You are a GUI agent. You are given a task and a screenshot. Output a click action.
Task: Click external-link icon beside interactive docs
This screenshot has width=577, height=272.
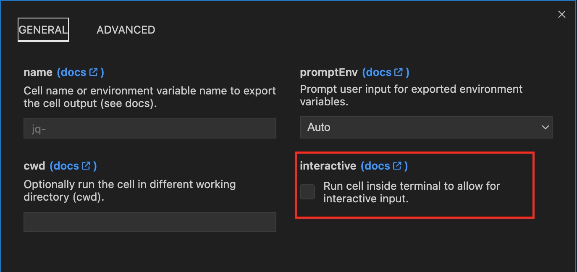pos(397,166)
